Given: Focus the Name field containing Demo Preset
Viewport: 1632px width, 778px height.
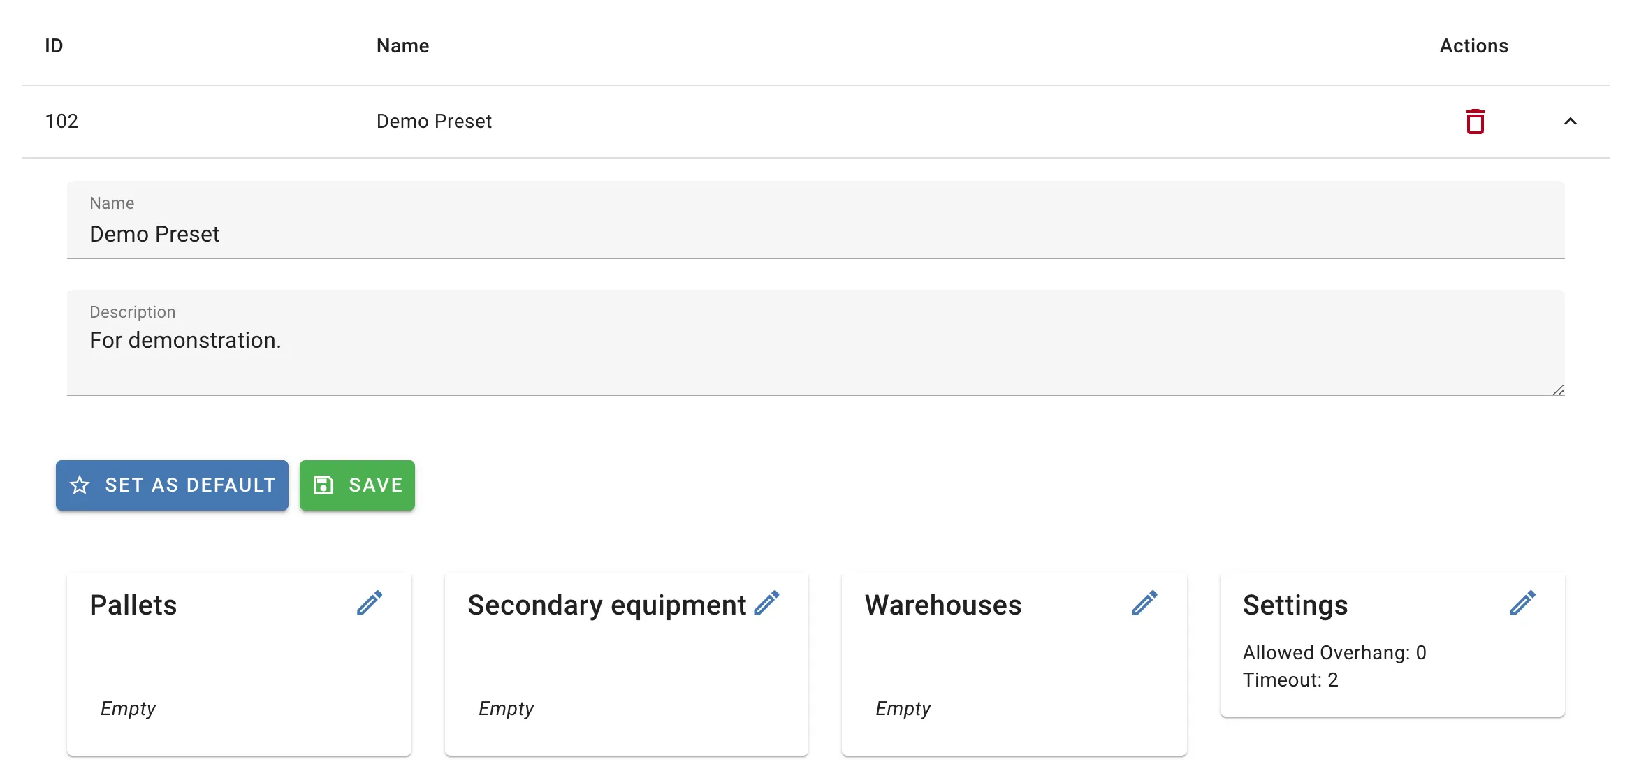Looking at the screenshot, I should pyautogui.click(x=815, y=234).
